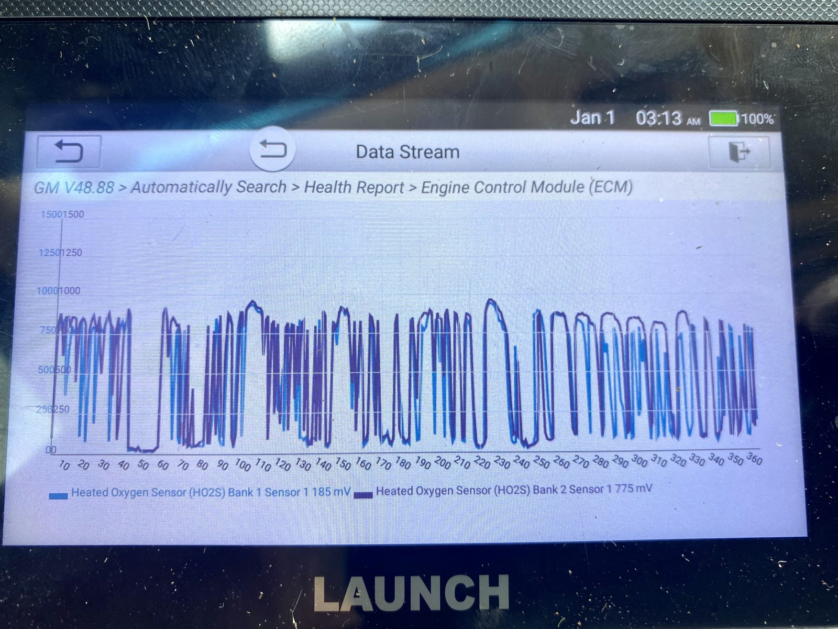Tap the round floating return button
The image size is (838, 629).
tap(272, 149)
